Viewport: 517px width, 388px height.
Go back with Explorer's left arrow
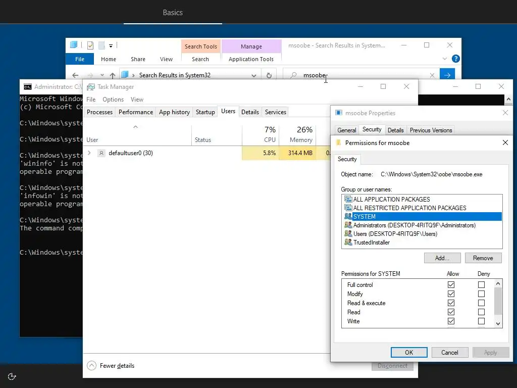tap(75, 75)
